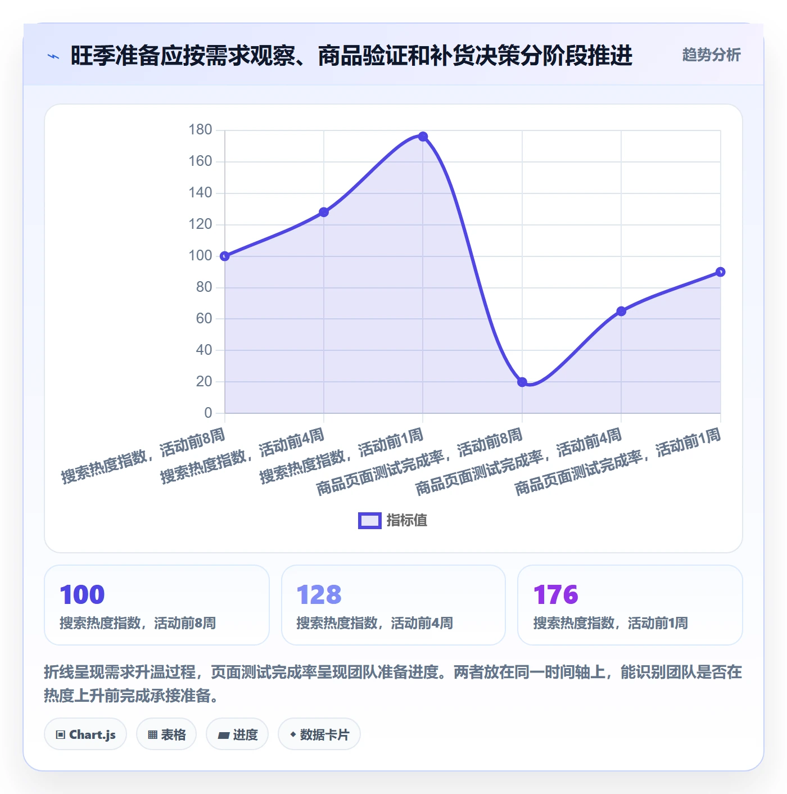Click the axis label 搜索热度指数，活动前1周
787x794 pixels.
(341, 455)
